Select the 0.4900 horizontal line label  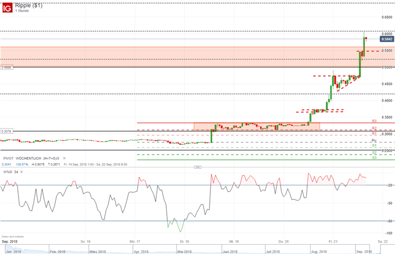(6, 67)
